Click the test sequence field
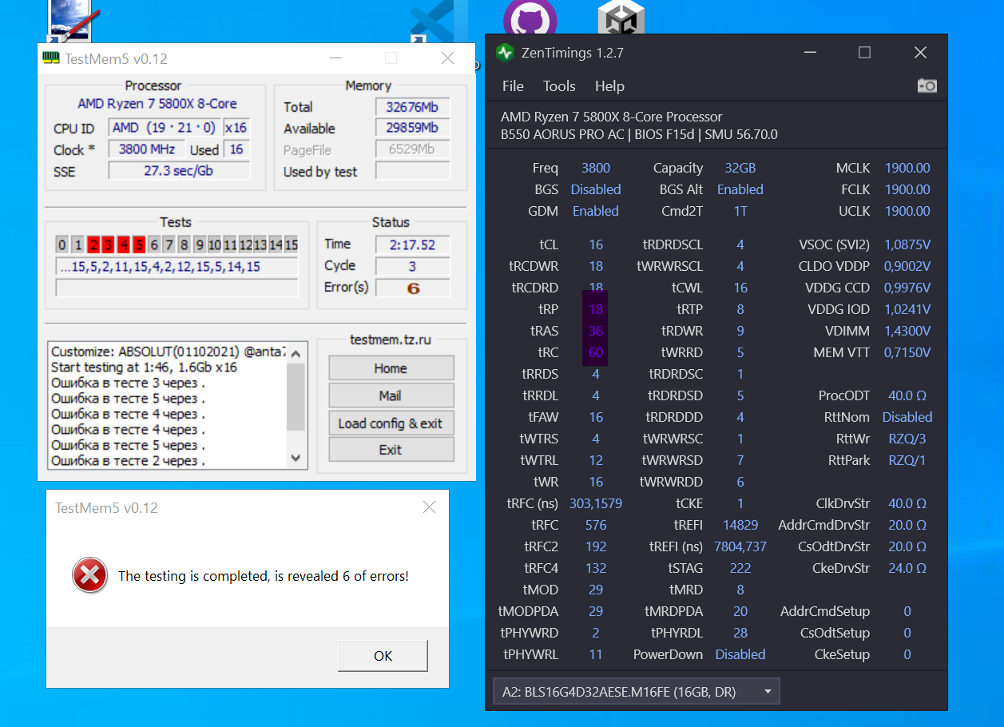The height and width of the screenshot is (727, 1004). [x=177, y=267]
